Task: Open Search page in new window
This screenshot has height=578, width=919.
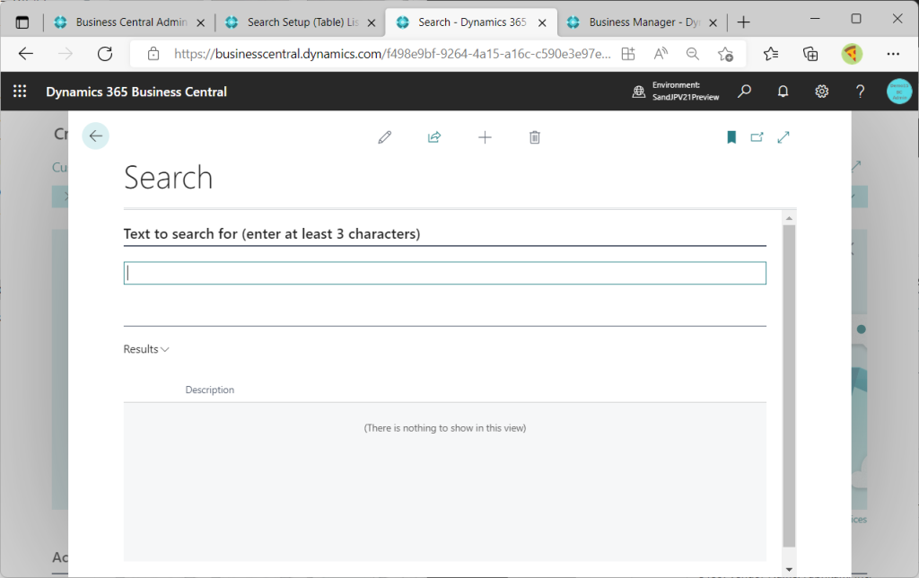Action: 757,137
